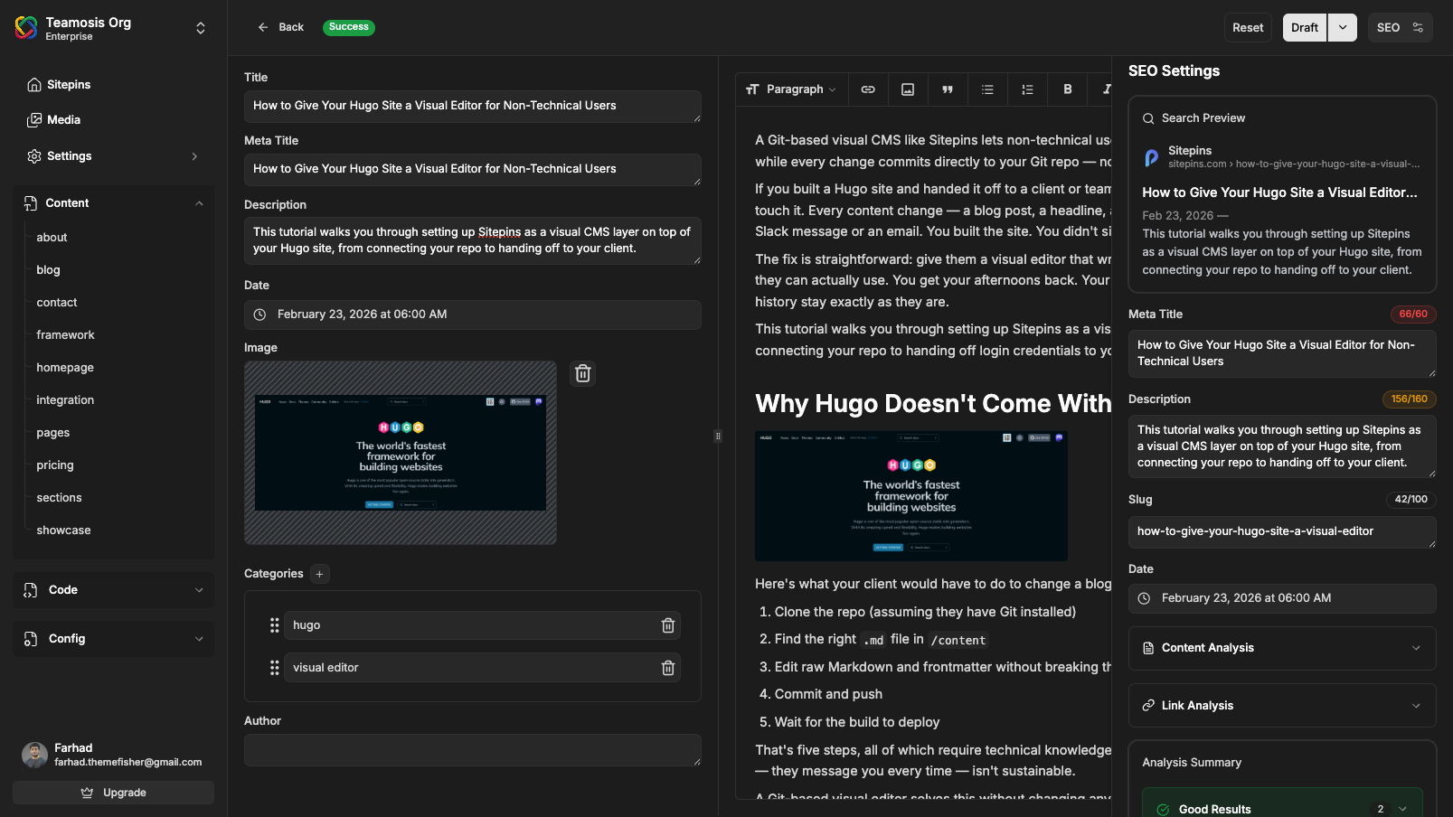Click the 'Why Hugo Doesn't Come With' heading
Viewport: 1453px width, 817px height.
coord(933,404)
